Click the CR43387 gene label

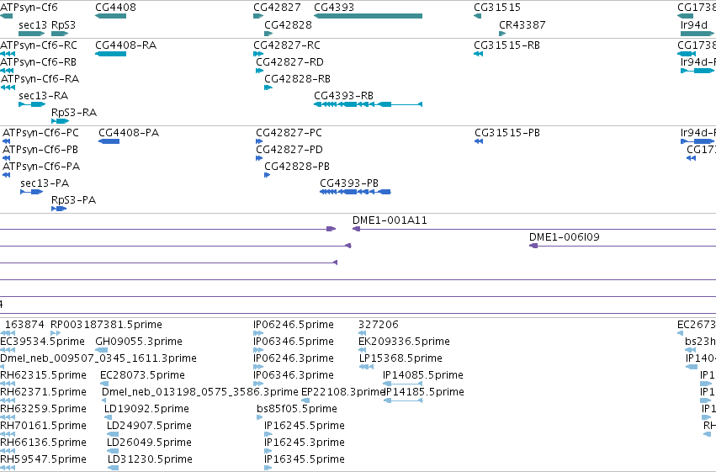pyautogui.click(x=522, y=25)
